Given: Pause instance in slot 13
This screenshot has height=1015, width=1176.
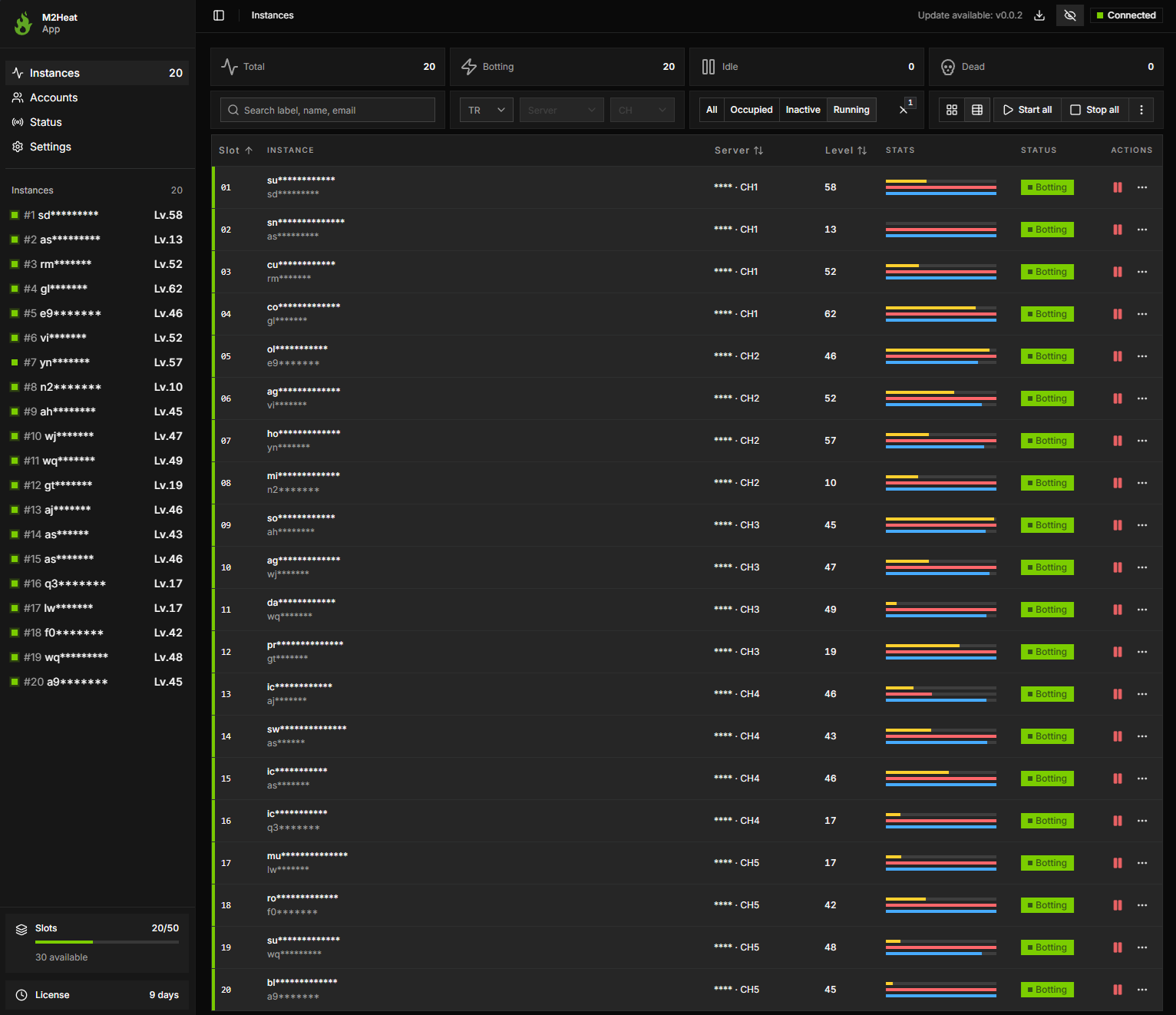Looking at the screenshot, I should [1118, 694].
